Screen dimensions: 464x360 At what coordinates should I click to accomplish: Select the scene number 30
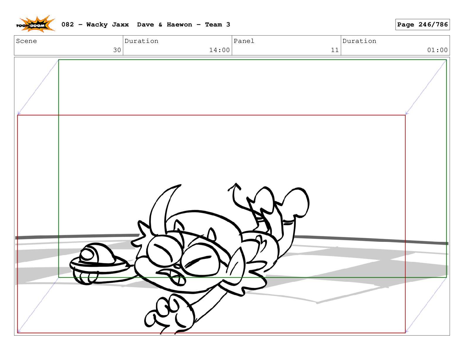tap(117, 50)
